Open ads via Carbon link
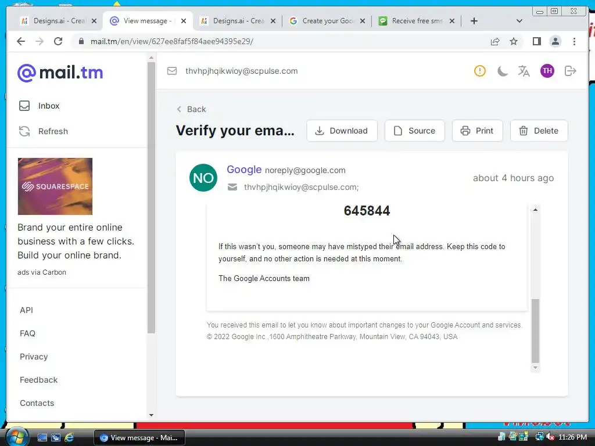595x446 pixels. [42, 272]
